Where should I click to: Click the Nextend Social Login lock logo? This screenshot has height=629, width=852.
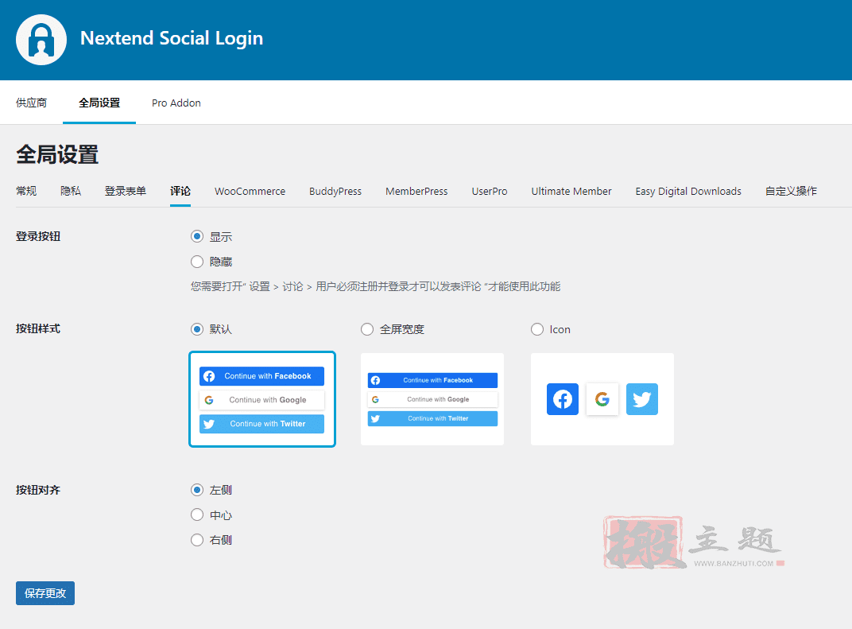click(41, 40)
